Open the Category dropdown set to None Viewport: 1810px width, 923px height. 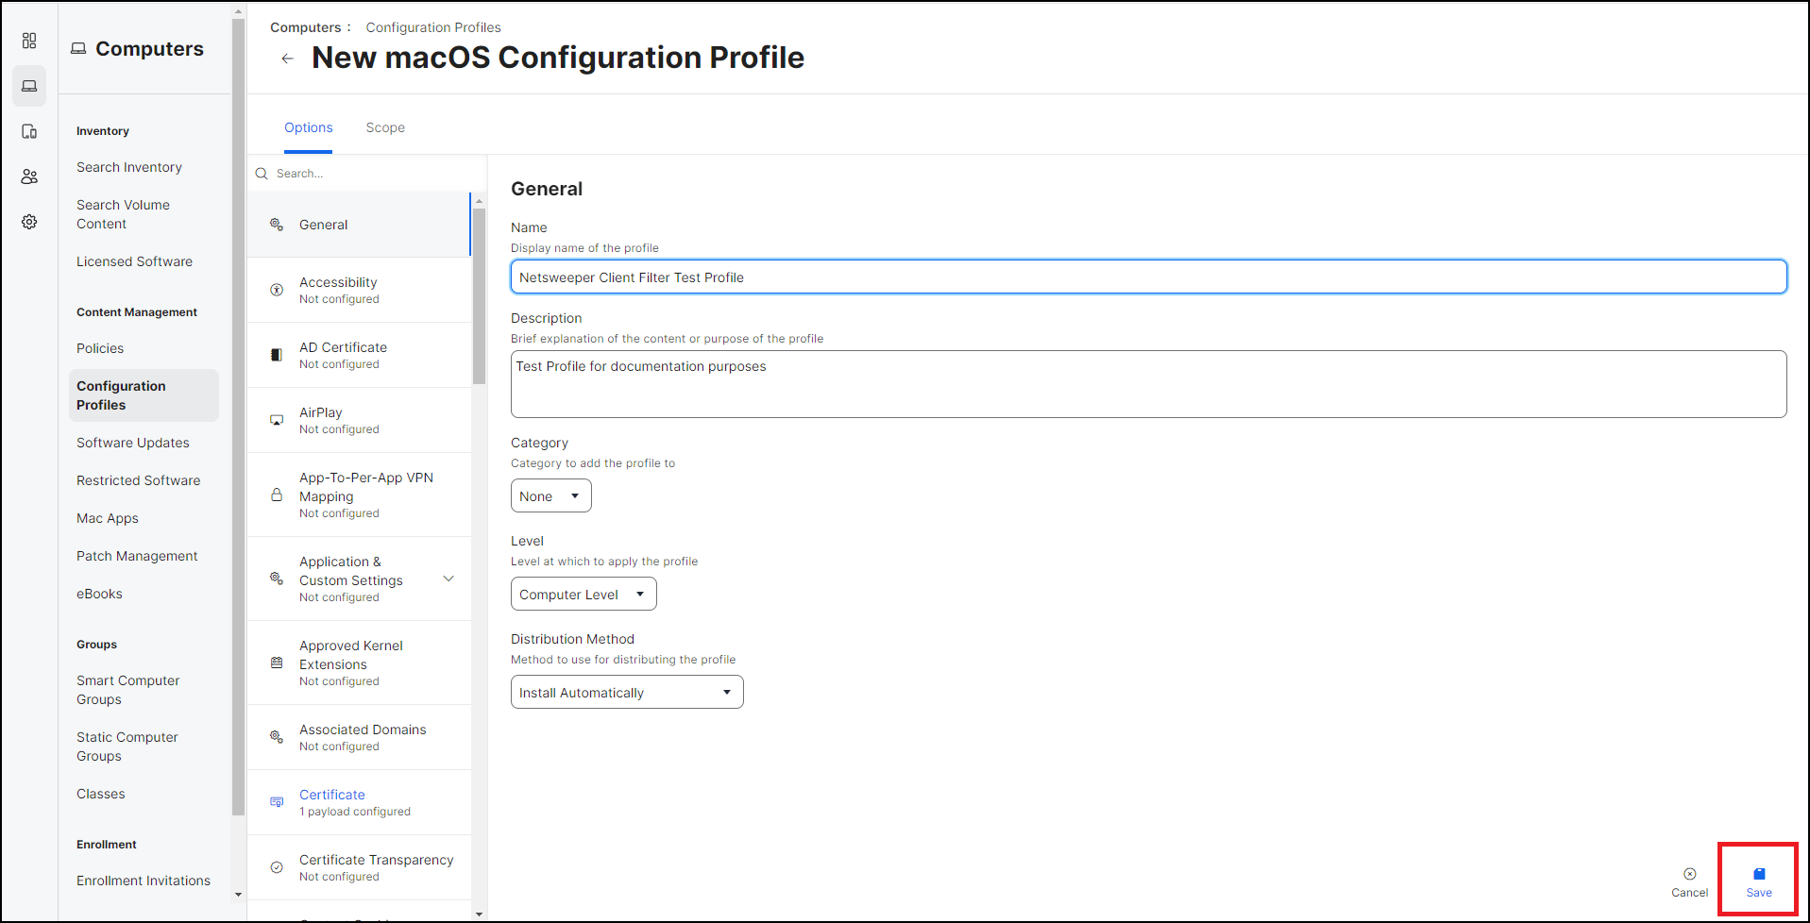click(550, 495)
